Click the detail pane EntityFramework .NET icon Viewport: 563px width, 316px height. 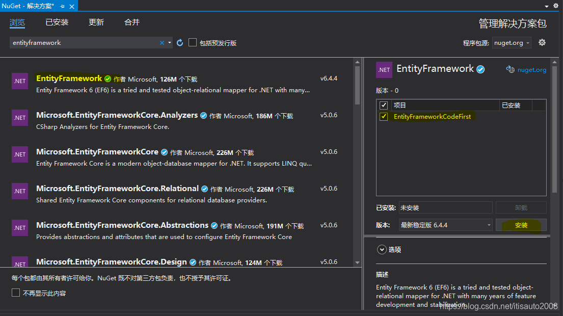[384, 70]
